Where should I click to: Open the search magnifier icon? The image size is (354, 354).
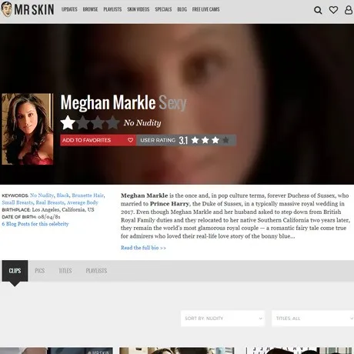tap(318, 10)
